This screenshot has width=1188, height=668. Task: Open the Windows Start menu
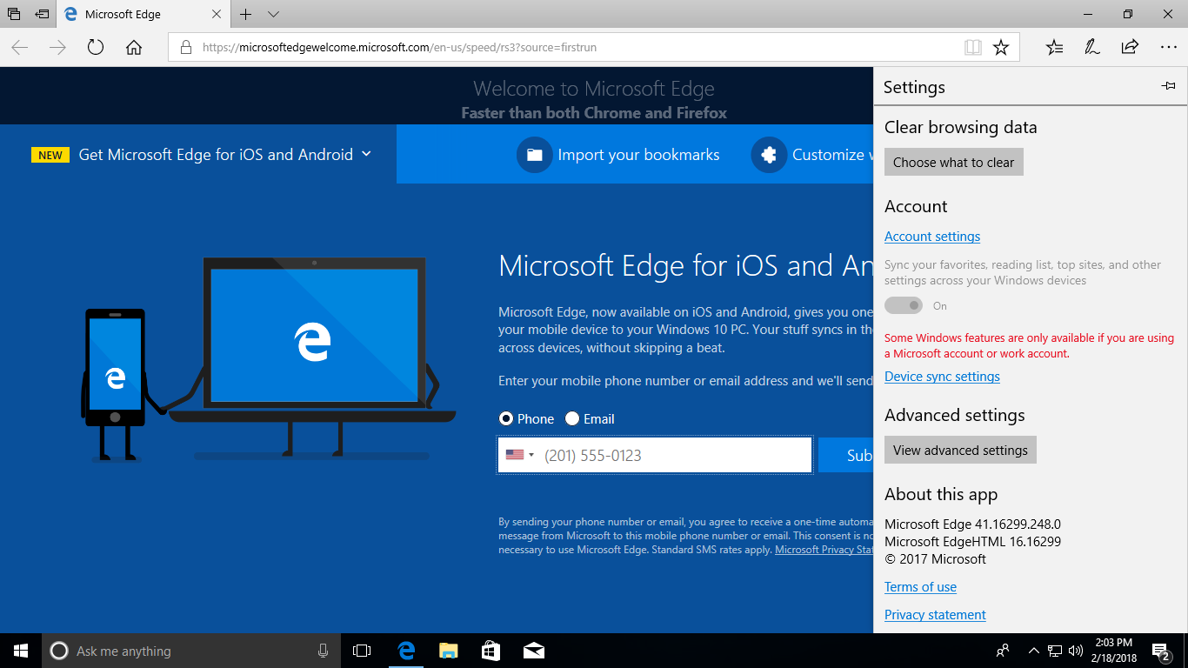(x=21, y=651)
